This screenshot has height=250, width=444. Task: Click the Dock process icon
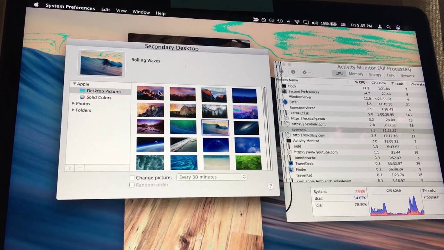click(284, 86)
